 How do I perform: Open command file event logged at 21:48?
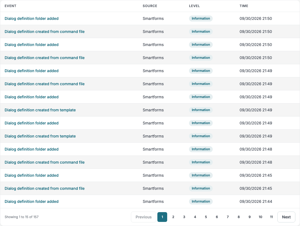point(44,162)
